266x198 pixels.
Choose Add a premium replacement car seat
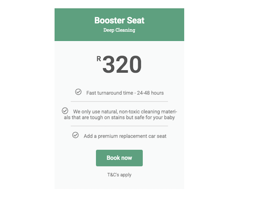pos(125,136)
